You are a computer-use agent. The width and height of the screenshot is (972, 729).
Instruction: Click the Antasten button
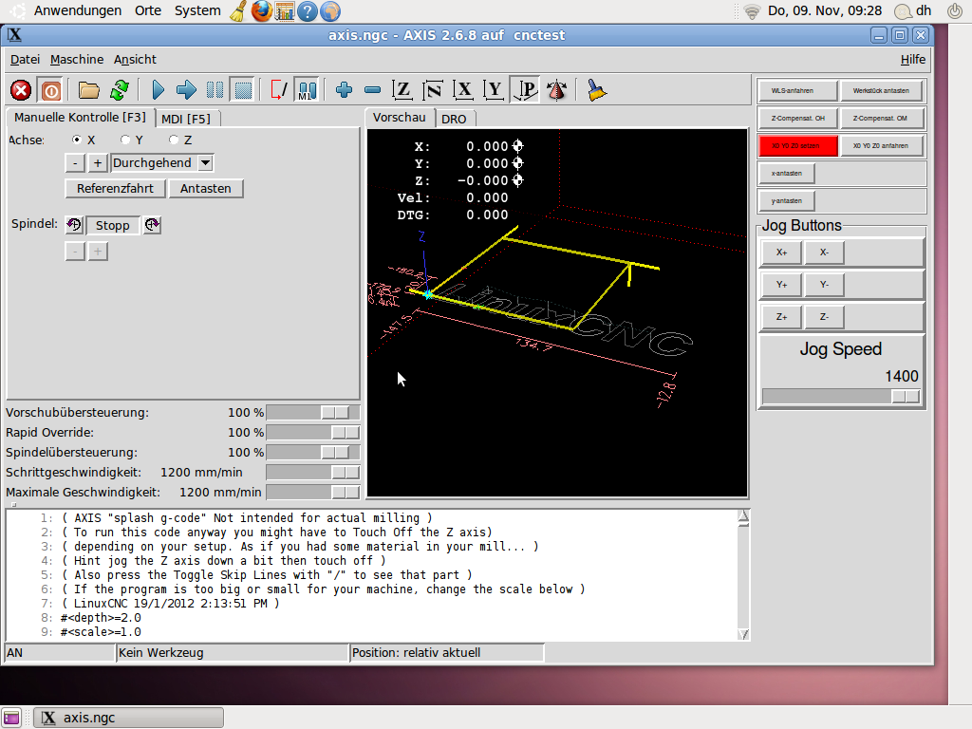(x=206, y=189)
